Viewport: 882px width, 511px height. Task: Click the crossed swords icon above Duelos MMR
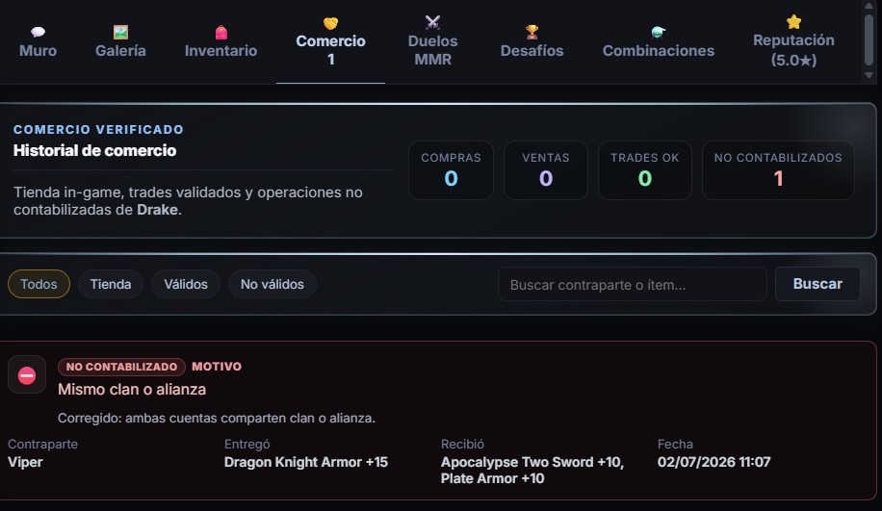432,22
